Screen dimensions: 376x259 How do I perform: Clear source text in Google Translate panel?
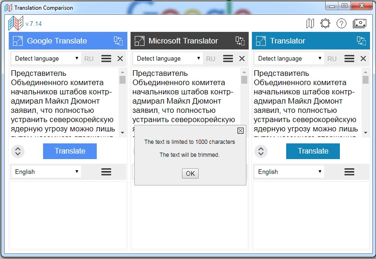tap(120, 59)
